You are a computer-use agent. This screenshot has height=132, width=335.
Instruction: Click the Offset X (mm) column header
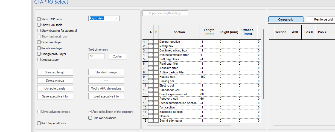tap(247, 32)
